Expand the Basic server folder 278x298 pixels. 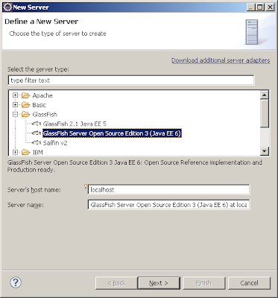(x=16, y=105)
